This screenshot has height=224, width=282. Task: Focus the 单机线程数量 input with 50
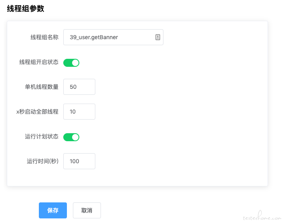79,87
